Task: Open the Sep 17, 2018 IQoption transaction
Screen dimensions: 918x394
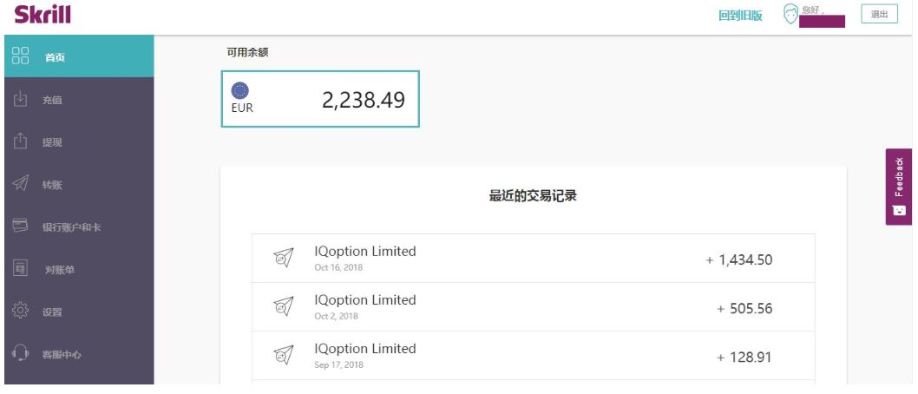Action: click(533, 355)
